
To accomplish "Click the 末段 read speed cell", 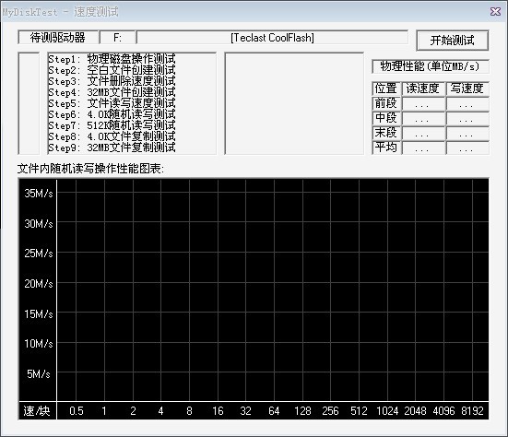I will coord(423,133).
